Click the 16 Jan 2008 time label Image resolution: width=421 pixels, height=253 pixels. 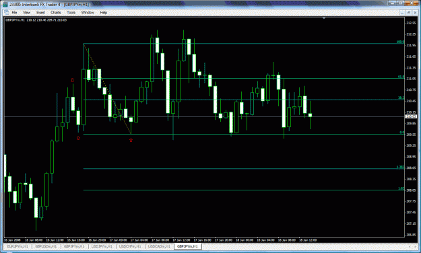[x=12, y=240]
